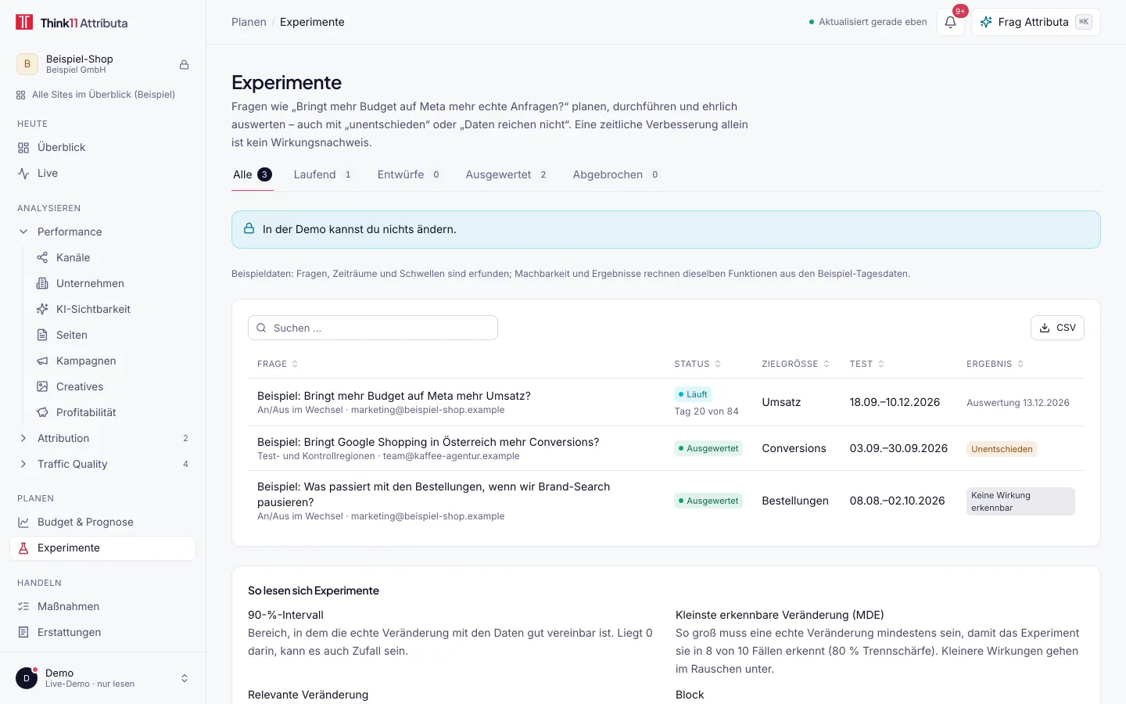Click the Umsatz Zielgröße cell
This screenshot has width=1126, height=704.
click(781, 402)
